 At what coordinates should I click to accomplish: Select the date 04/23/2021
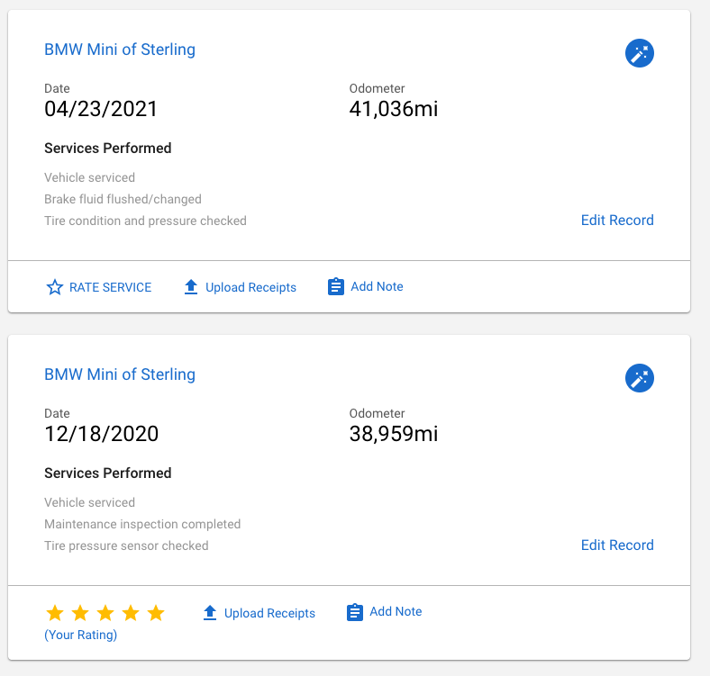pos(101,109)
